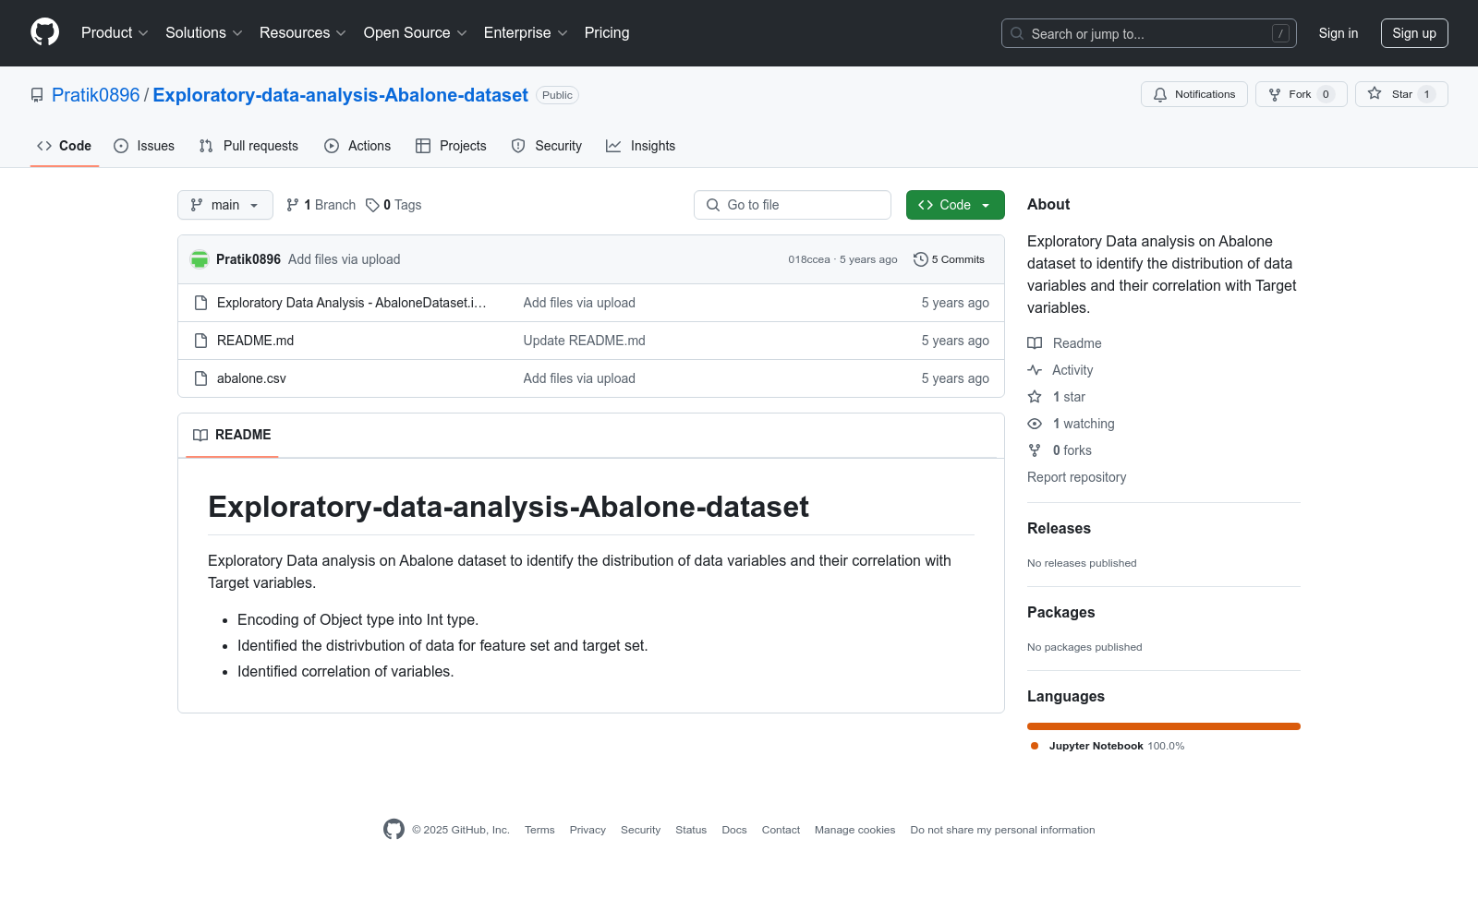Click the GitHub logo in the footer
The height and width of the screenshot is (923, 1478).
[x=394, y=830]
